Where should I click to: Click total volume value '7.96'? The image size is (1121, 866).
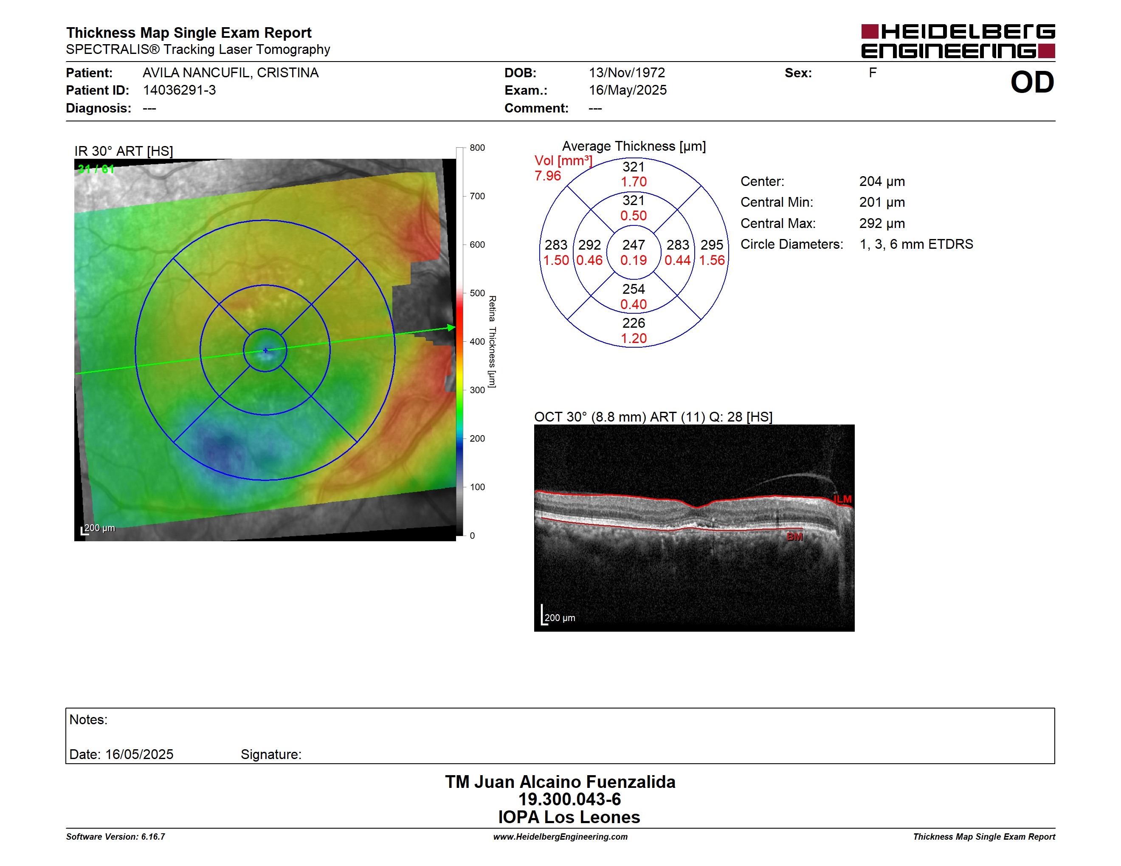pos(548,176)
